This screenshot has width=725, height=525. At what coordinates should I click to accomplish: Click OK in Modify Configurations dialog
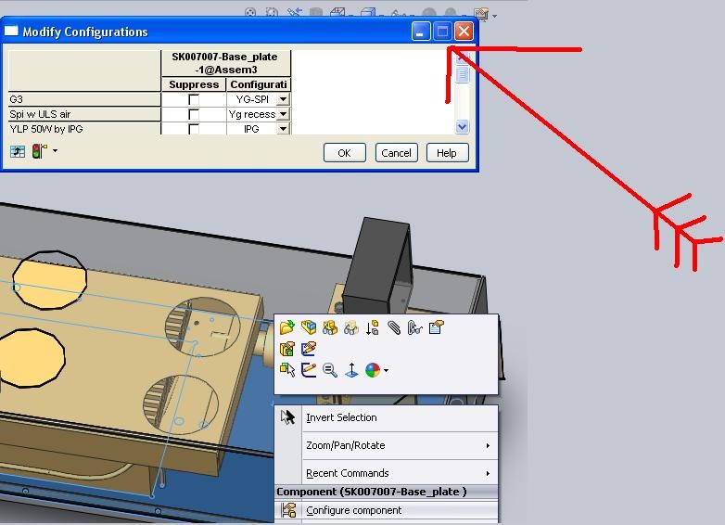345,153
